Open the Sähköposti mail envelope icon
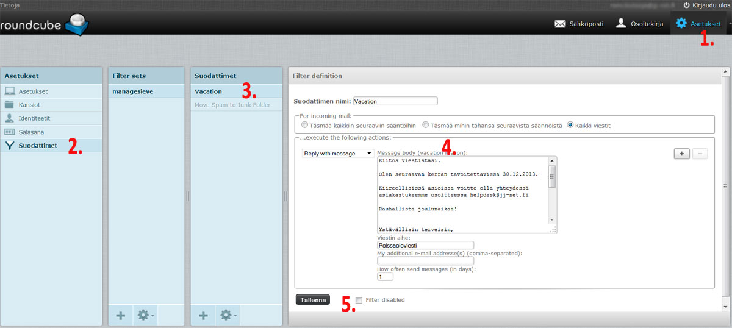 [x=559, y=24]
